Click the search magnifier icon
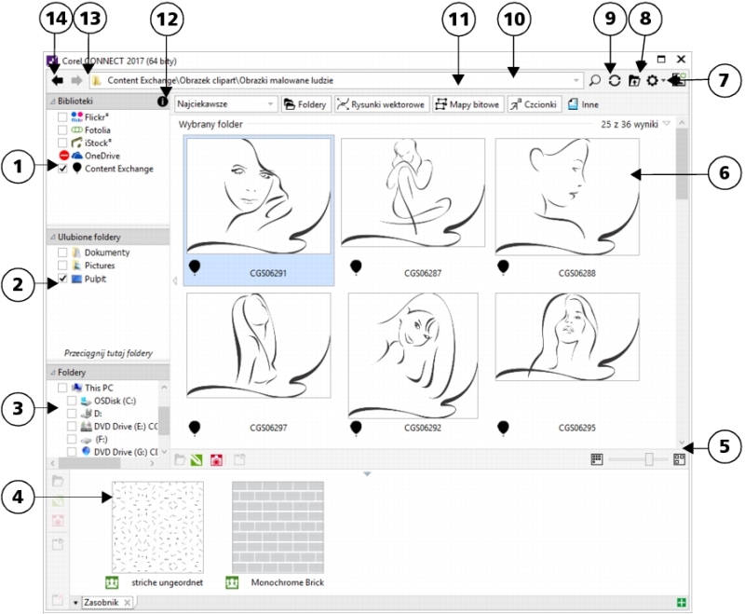 [x=595, y=81]
